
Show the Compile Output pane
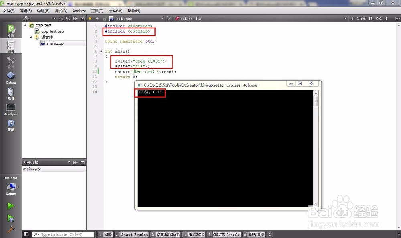click(x=194, y=234)
